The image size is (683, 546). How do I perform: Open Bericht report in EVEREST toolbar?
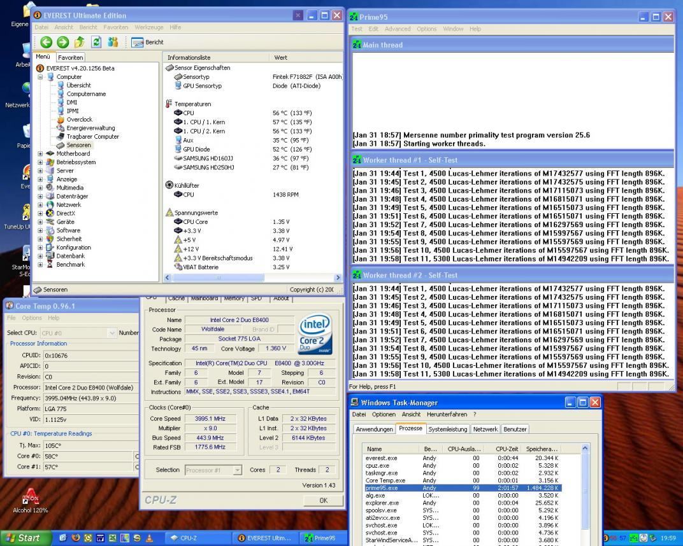[147, 42]
